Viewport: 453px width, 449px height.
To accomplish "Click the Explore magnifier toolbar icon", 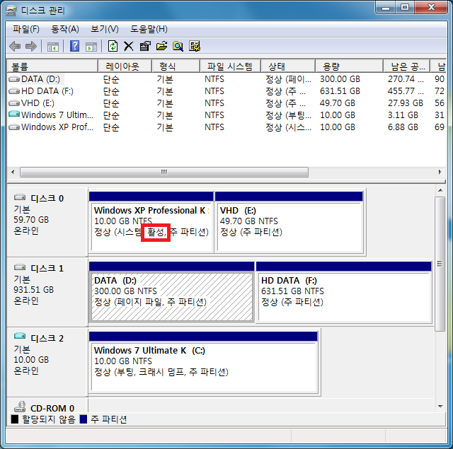I will [178, 46].
